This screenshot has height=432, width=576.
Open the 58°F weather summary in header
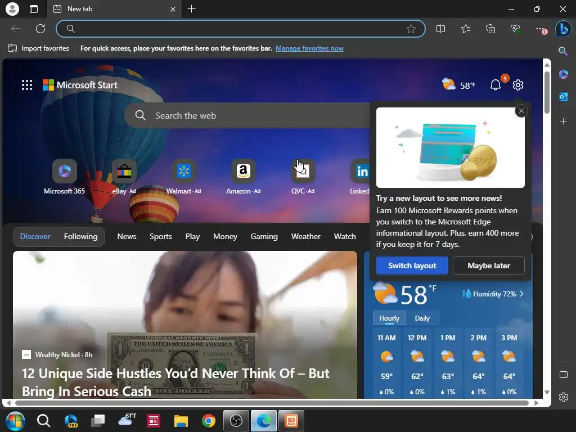pyautogui.click(x=458, y=84)
